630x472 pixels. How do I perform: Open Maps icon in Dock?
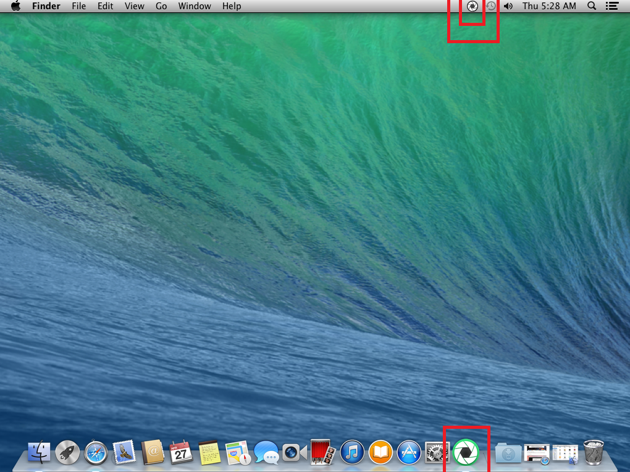coord(238,453)
